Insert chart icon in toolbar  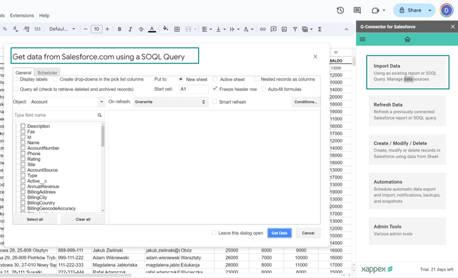(284, 29)
